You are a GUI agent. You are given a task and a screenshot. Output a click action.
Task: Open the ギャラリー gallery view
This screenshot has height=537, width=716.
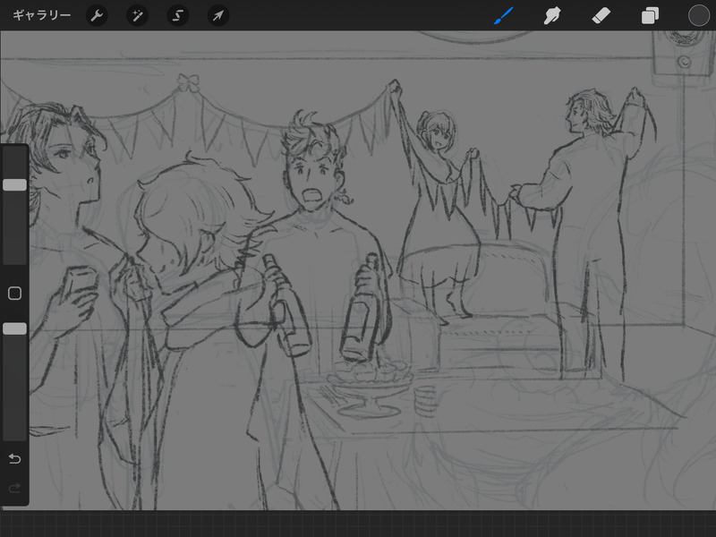point(41,15)
